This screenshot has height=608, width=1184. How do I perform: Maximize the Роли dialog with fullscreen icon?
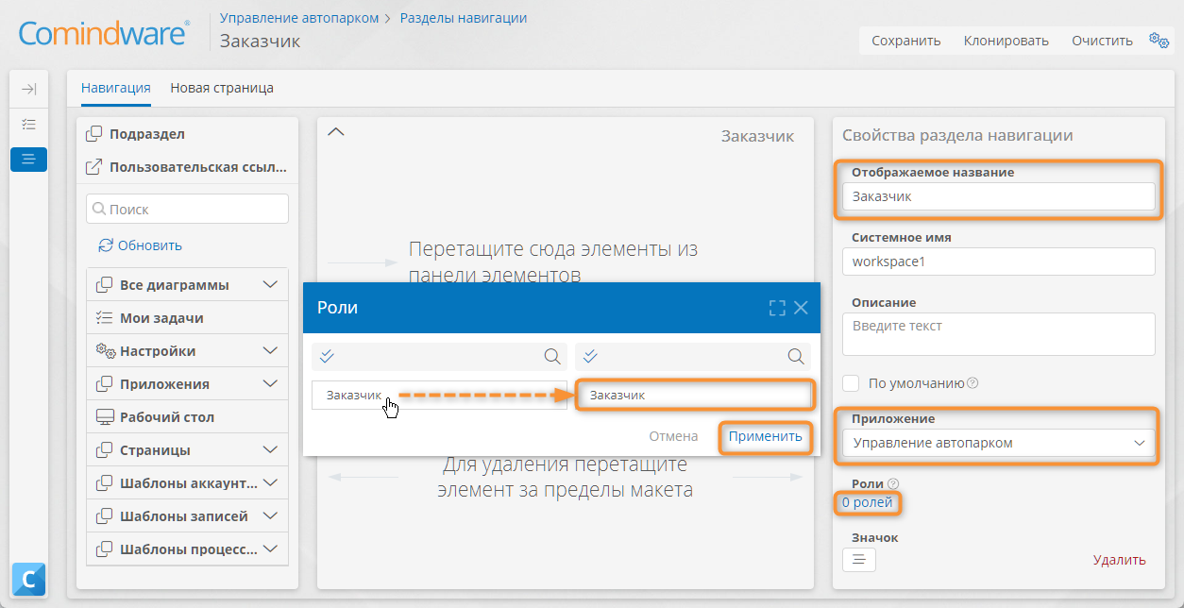[x=777, y=308]
